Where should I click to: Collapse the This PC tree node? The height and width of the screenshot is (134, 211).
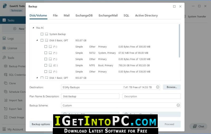tap(33, 28)
